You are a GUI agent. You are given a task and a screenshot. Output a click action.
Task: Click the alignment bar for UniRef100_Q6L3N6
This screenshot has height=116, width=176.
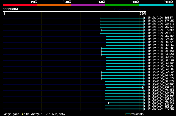pyautogui.click(x=123, y=48)
